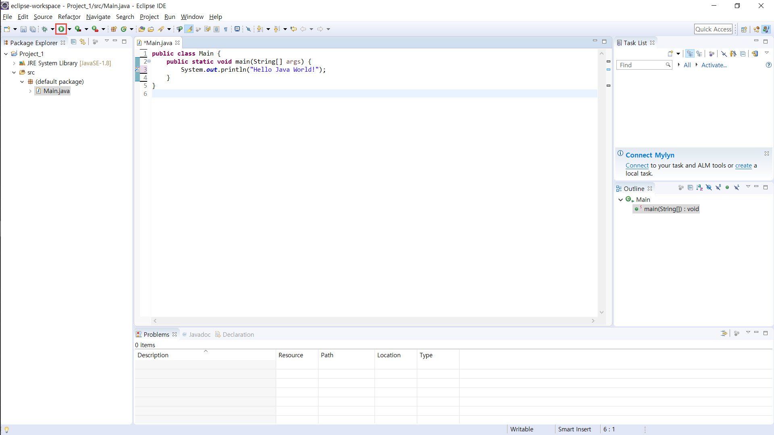Toggle Hide Completed Tasks in Task List
Image resolution: width=774 pixels, height=435 pixels.
pos(724,54)
